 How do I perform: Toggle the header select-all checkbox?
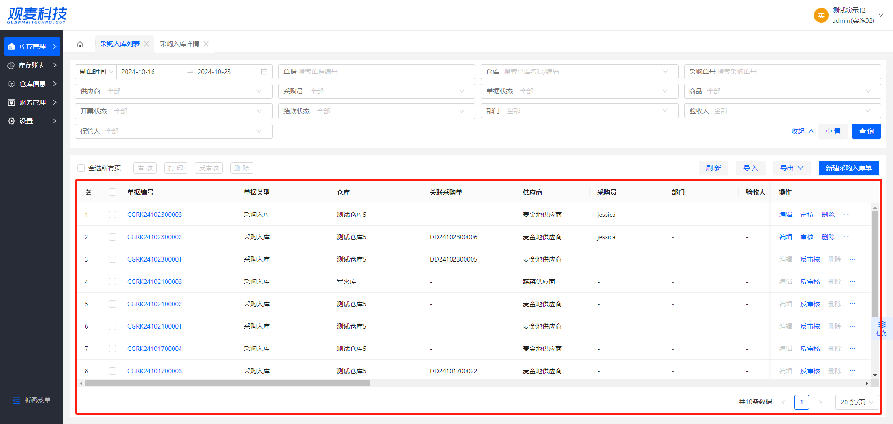click(113, 192)
